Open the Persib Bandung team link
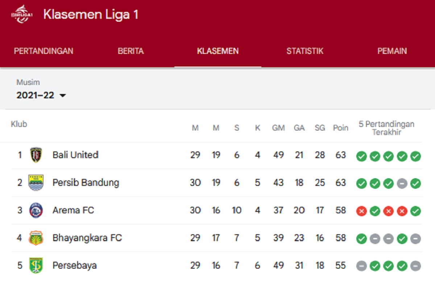Screen dimensions: 435x282 (86, 183)
